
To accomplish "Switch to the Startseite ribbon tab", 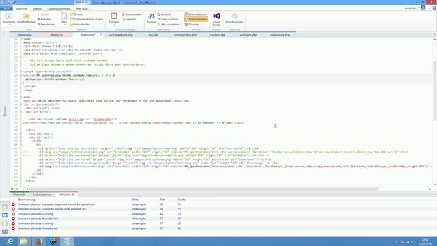I will (x=21, y=9).
